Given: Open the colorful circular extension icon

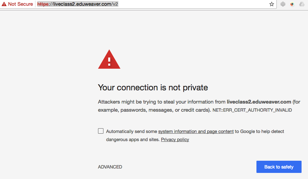Looking at the screenshot, I should (x=292, y=4).
